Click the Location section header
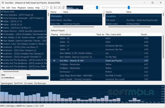Screen dimensions: 165x108 point(111,16)
